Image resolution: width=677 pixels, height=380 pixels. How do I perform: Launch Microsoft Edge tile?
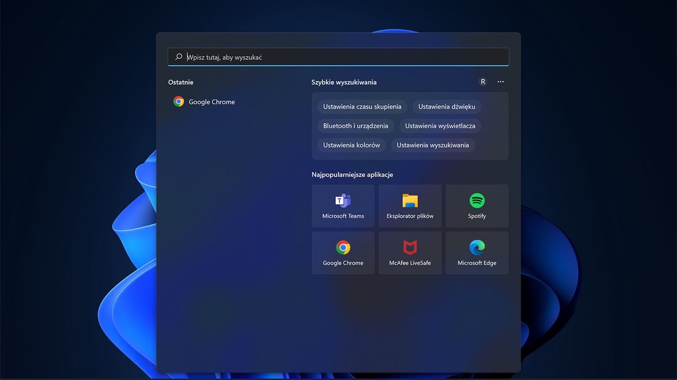(x=477, y=253)
